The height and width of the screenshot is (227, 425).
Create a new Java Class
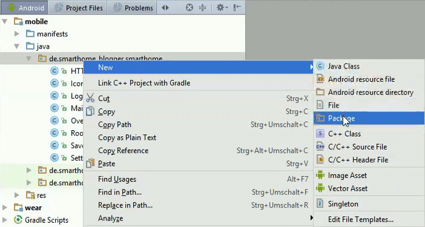click(369, 66)
